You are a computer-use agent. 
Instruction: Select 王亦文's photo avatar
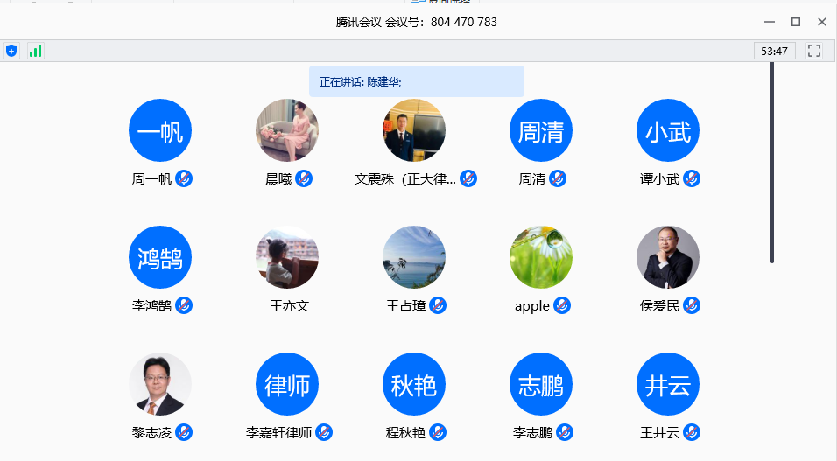(287, 257)
